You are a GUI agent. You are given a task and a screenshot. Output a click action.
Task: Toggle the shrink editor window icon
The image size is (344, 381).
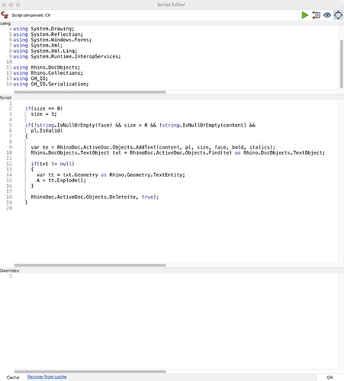338,15
